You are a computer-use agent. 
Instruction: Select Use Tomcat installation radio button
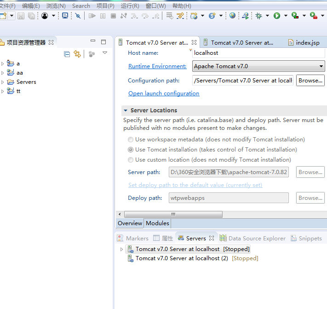click(131, 150)
